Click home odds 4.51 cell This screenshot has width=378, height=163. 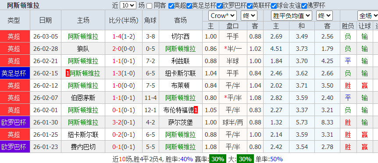pyautogui.click(x=276, y=49)
